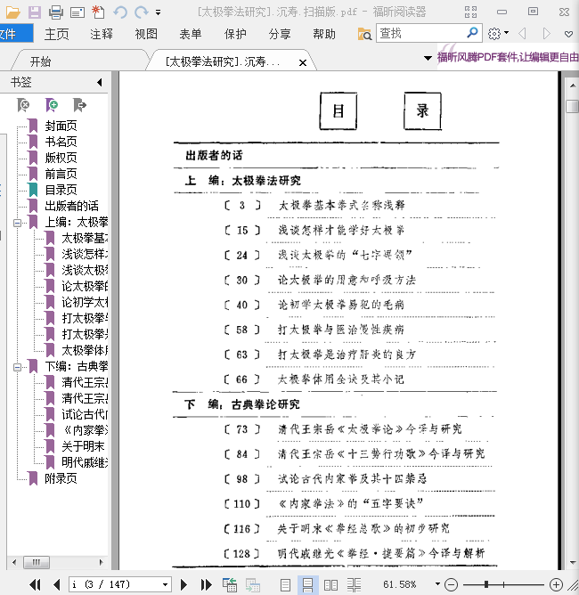Viewport: 579px width, 595px height.
Task: Click the add new bookmark icon
Action: 52,105
